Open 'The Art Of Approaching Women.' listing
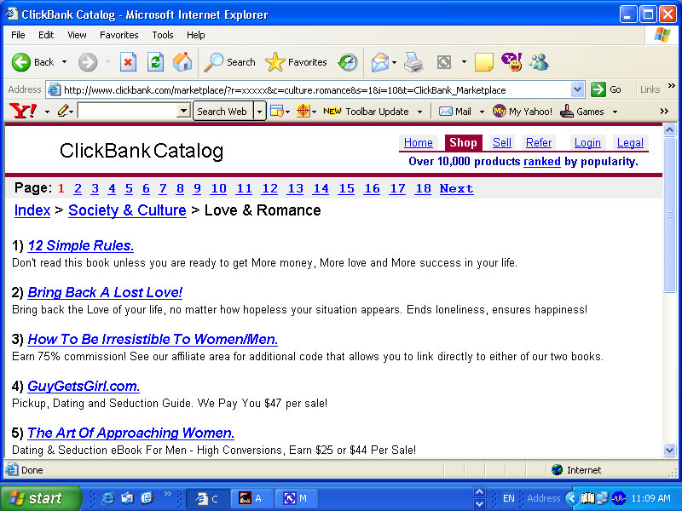The image size is (682, 511). tap(130, 433)
